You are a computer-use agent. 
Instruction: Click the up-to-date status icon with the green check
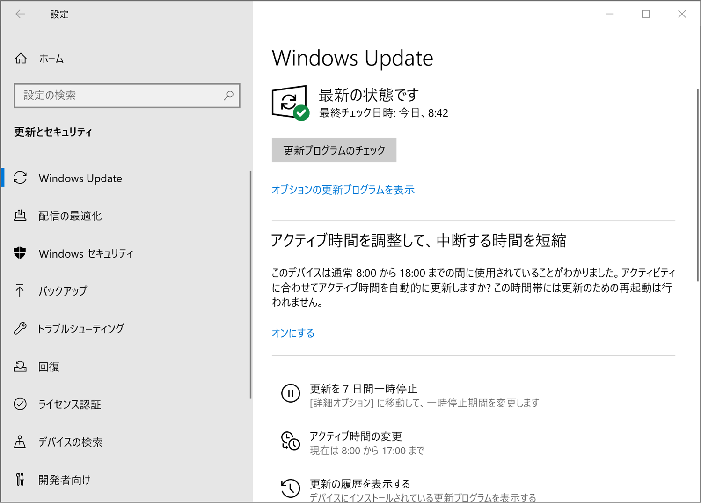291,103
